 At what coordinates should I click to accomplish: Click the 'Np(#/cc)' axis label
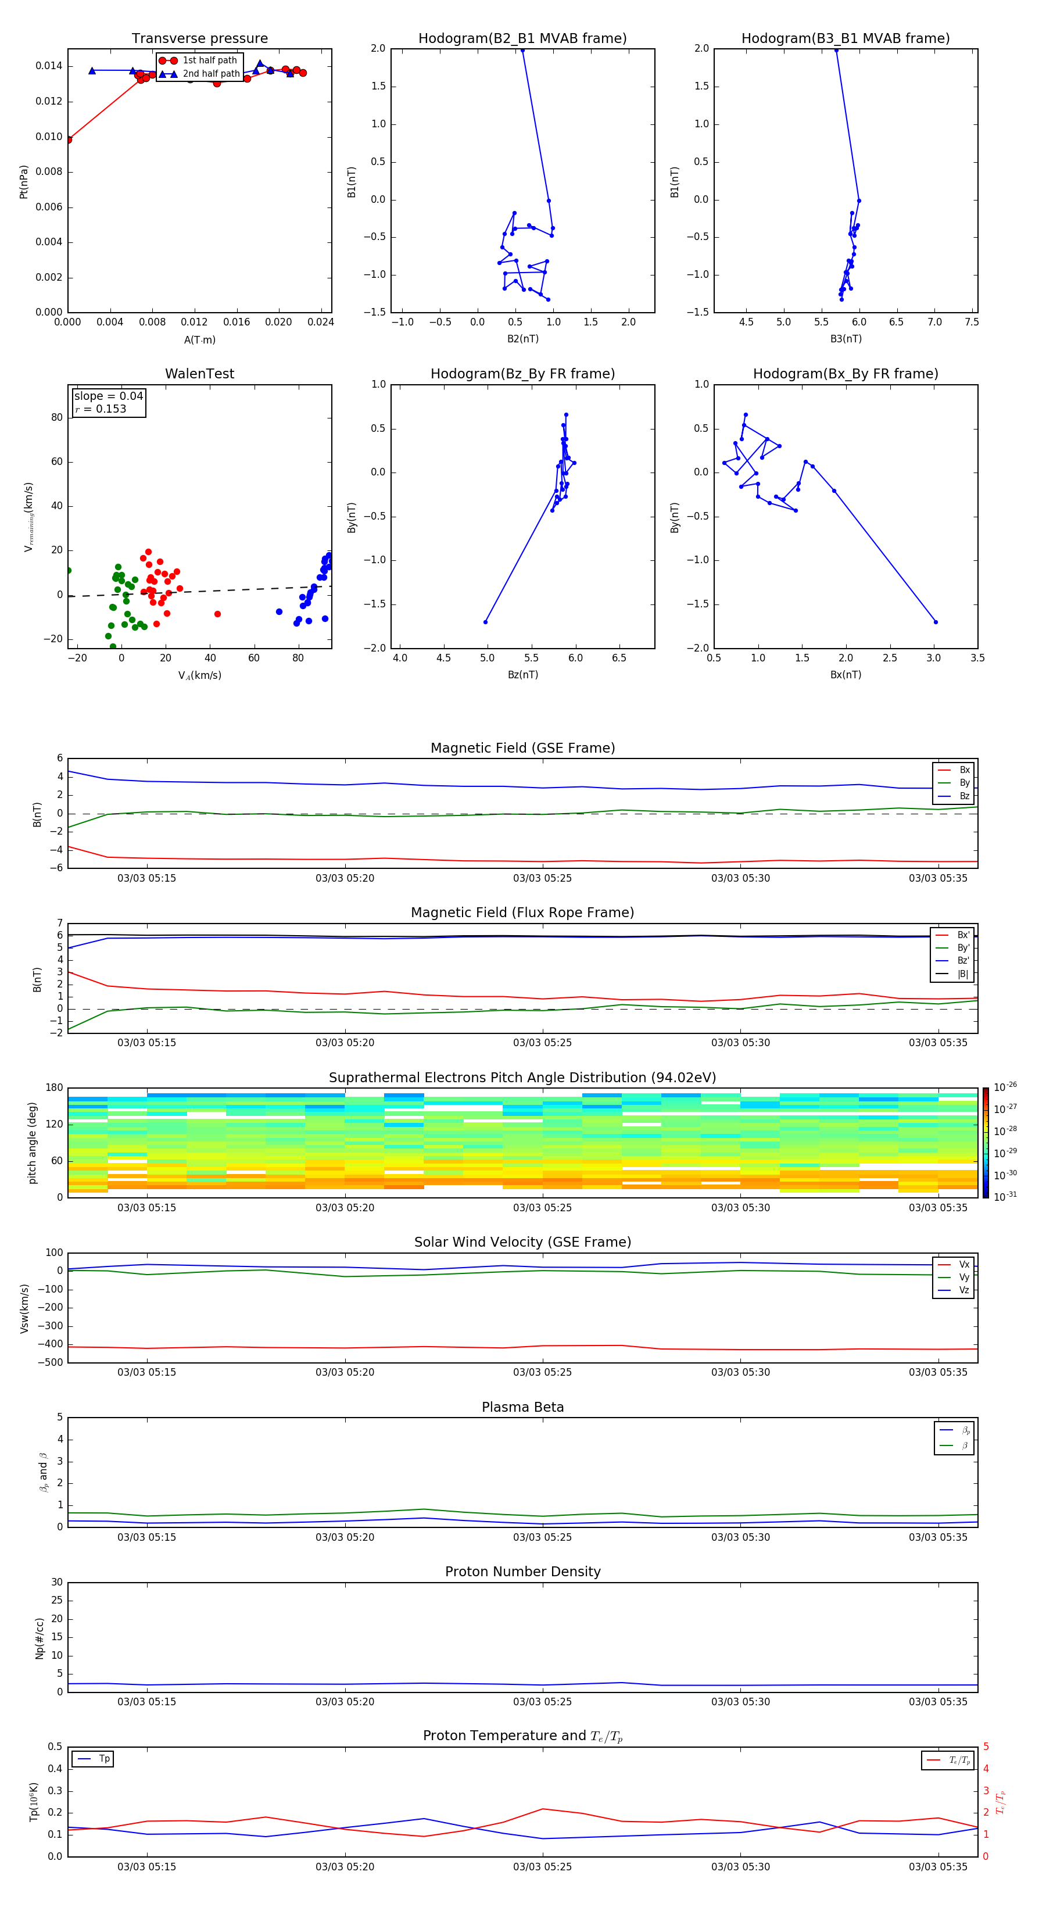(40, 1638)
